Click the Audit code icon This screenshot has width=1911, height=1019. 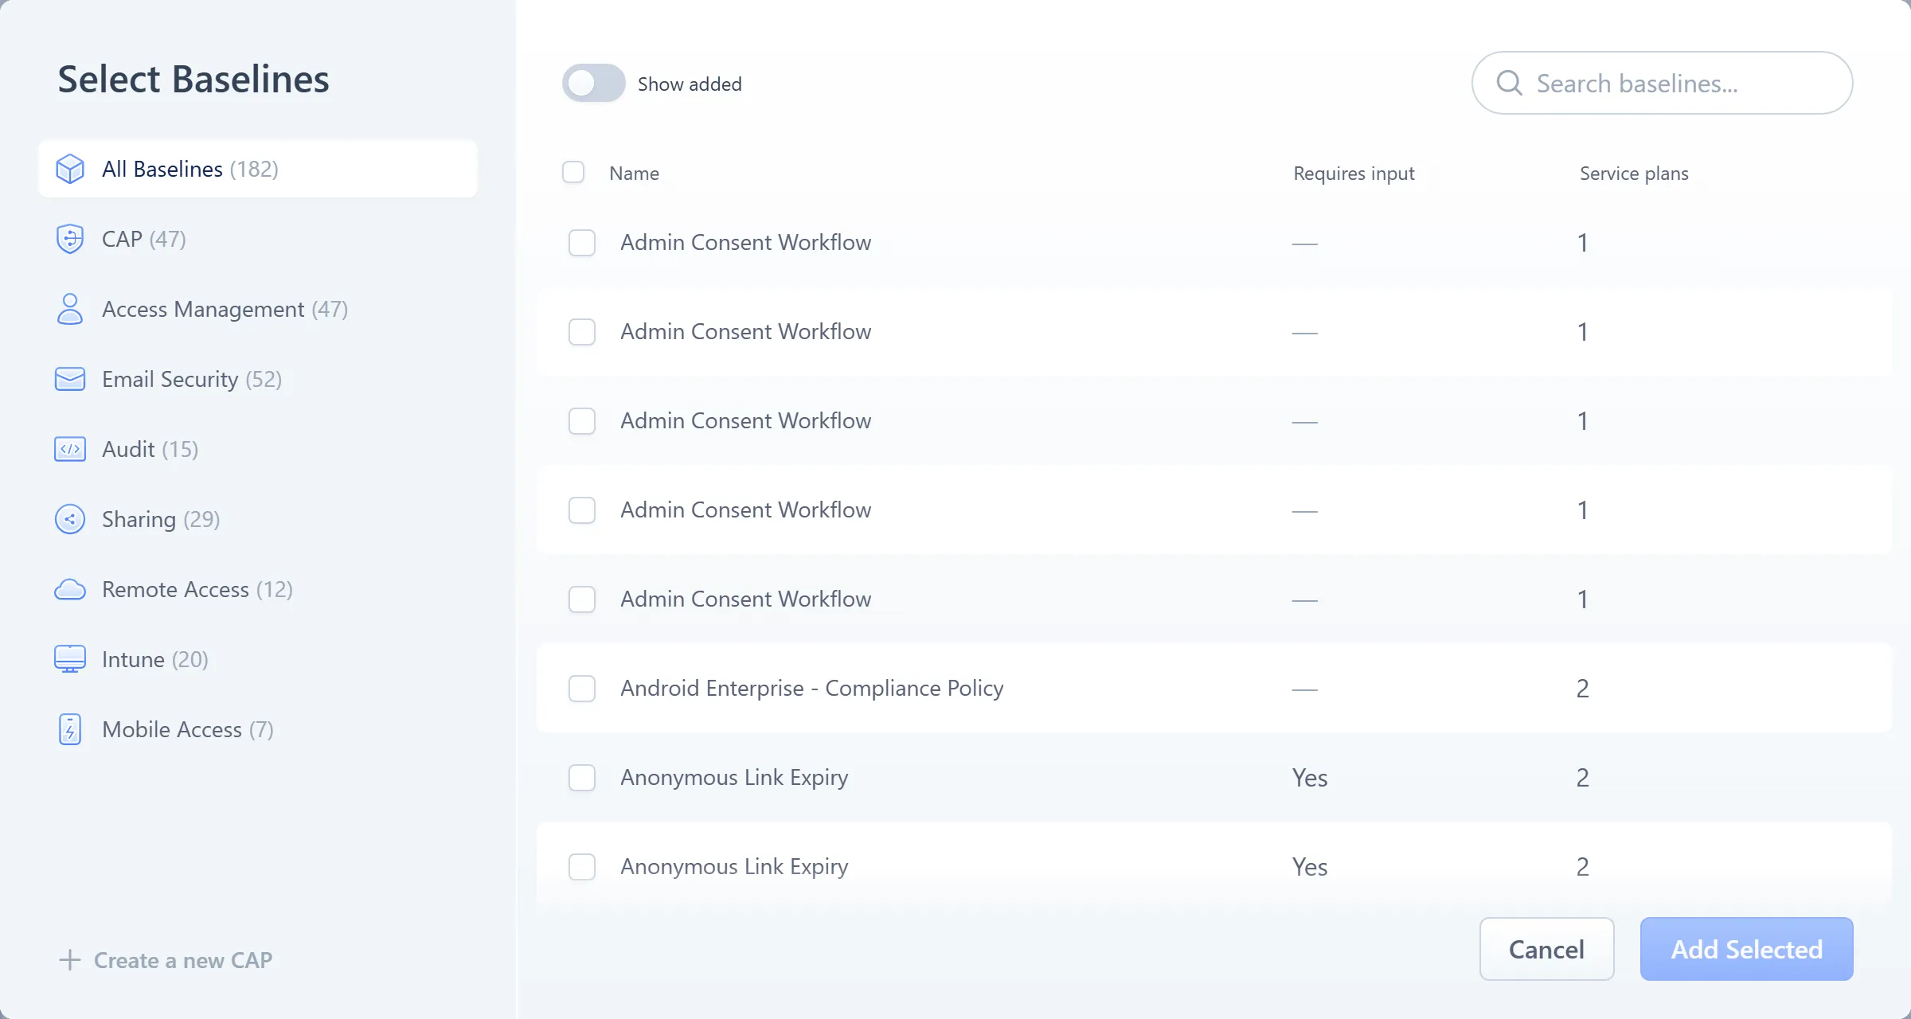point(70,449)
